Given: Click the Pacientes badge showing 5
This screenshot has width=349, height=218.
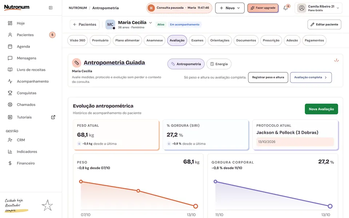Looking at the screenshot, I should click(52, 35).
